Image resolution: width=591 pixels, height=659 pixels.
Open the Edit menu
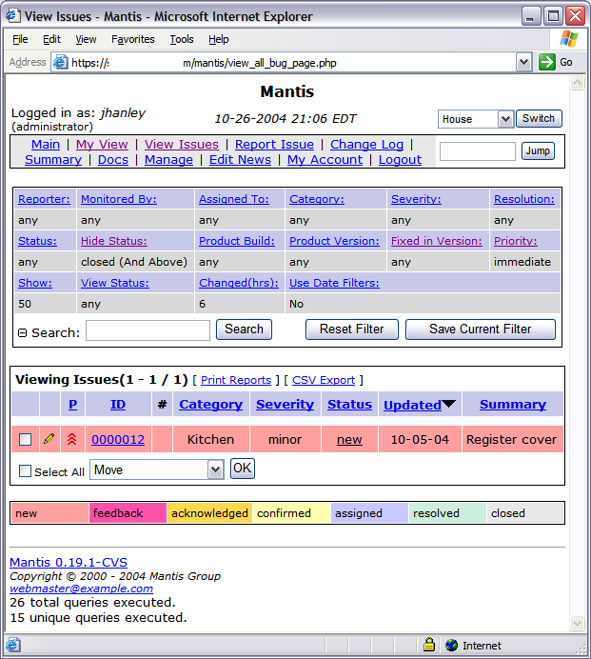click(51, 39)
